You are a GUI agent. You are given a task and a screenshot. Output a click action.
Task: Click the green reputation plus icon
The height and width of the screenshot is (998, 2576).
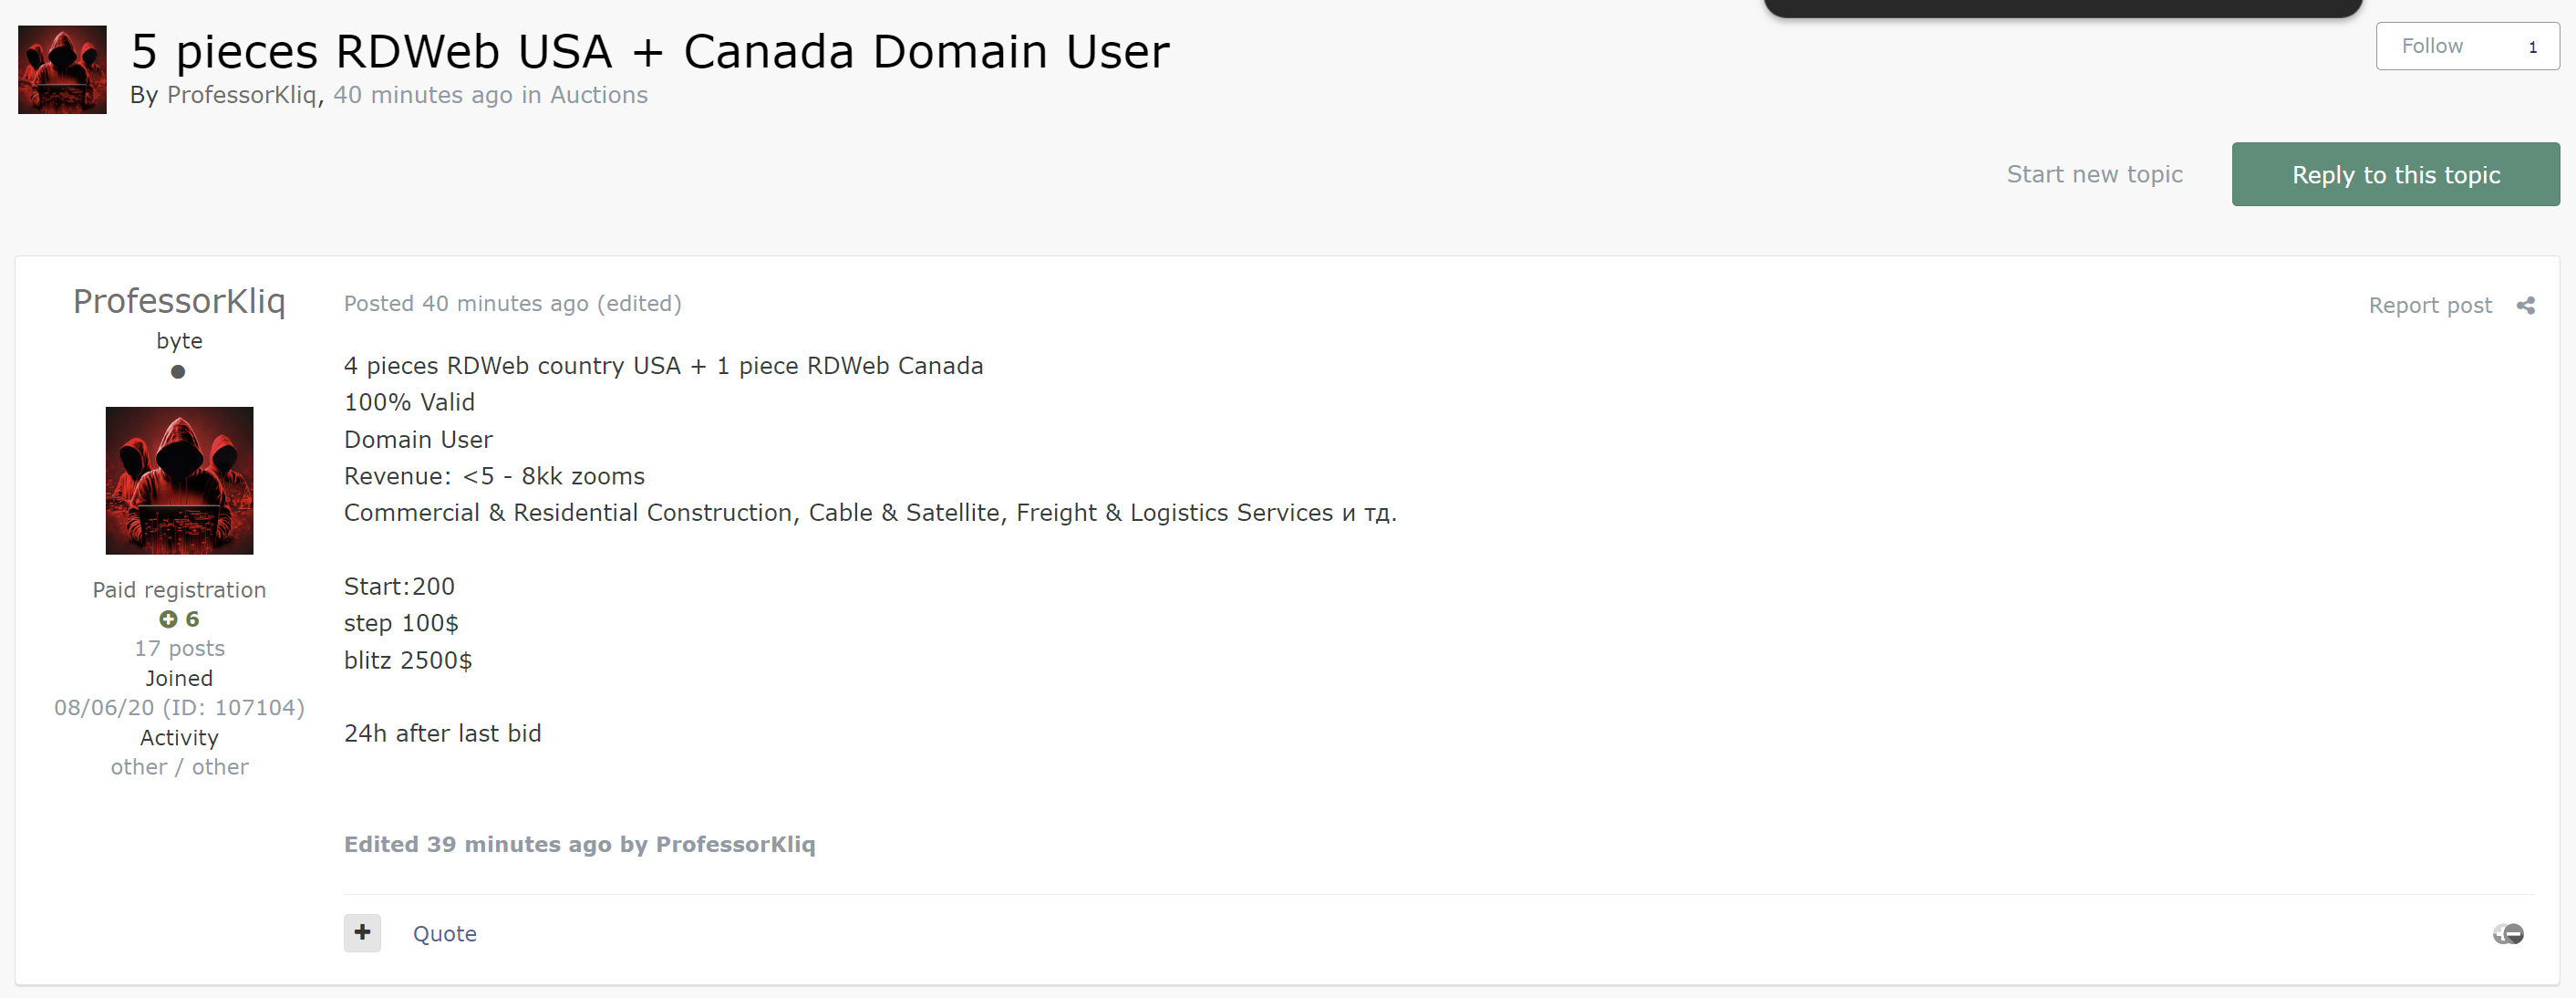(168, 620)
